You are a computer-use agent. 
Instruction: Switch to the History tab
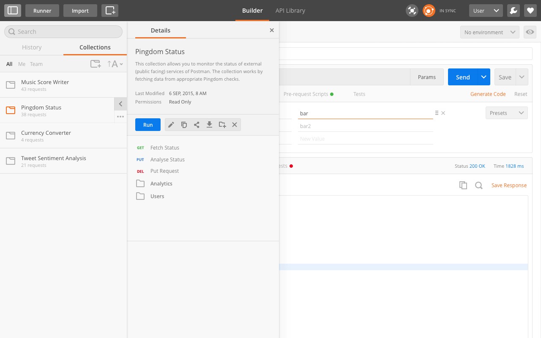coord(32,47)
